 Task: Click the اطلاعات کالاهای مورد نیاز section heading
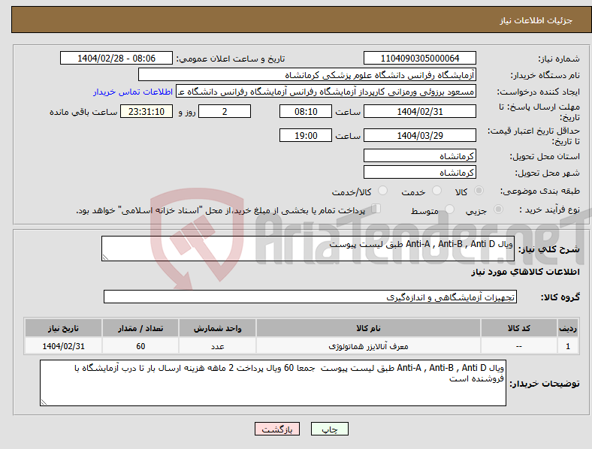(525, 272)
